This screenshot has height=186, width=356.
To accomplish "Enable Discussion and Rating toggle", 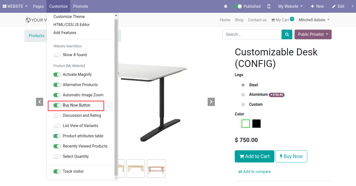I will (x=57, y=115).
